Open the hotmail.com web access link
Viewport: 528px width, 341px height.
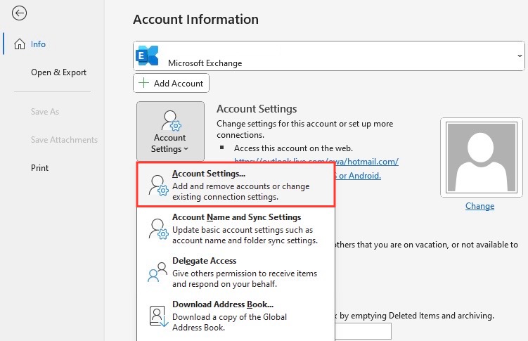tap(316, 162)
